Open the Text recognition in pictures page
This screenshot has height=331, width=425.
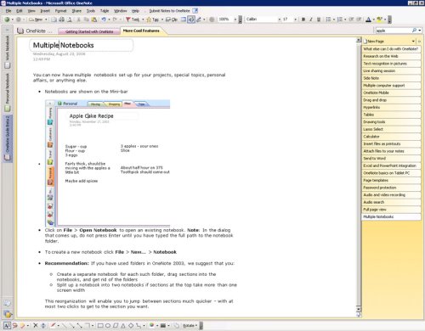(x=392, y=64)
